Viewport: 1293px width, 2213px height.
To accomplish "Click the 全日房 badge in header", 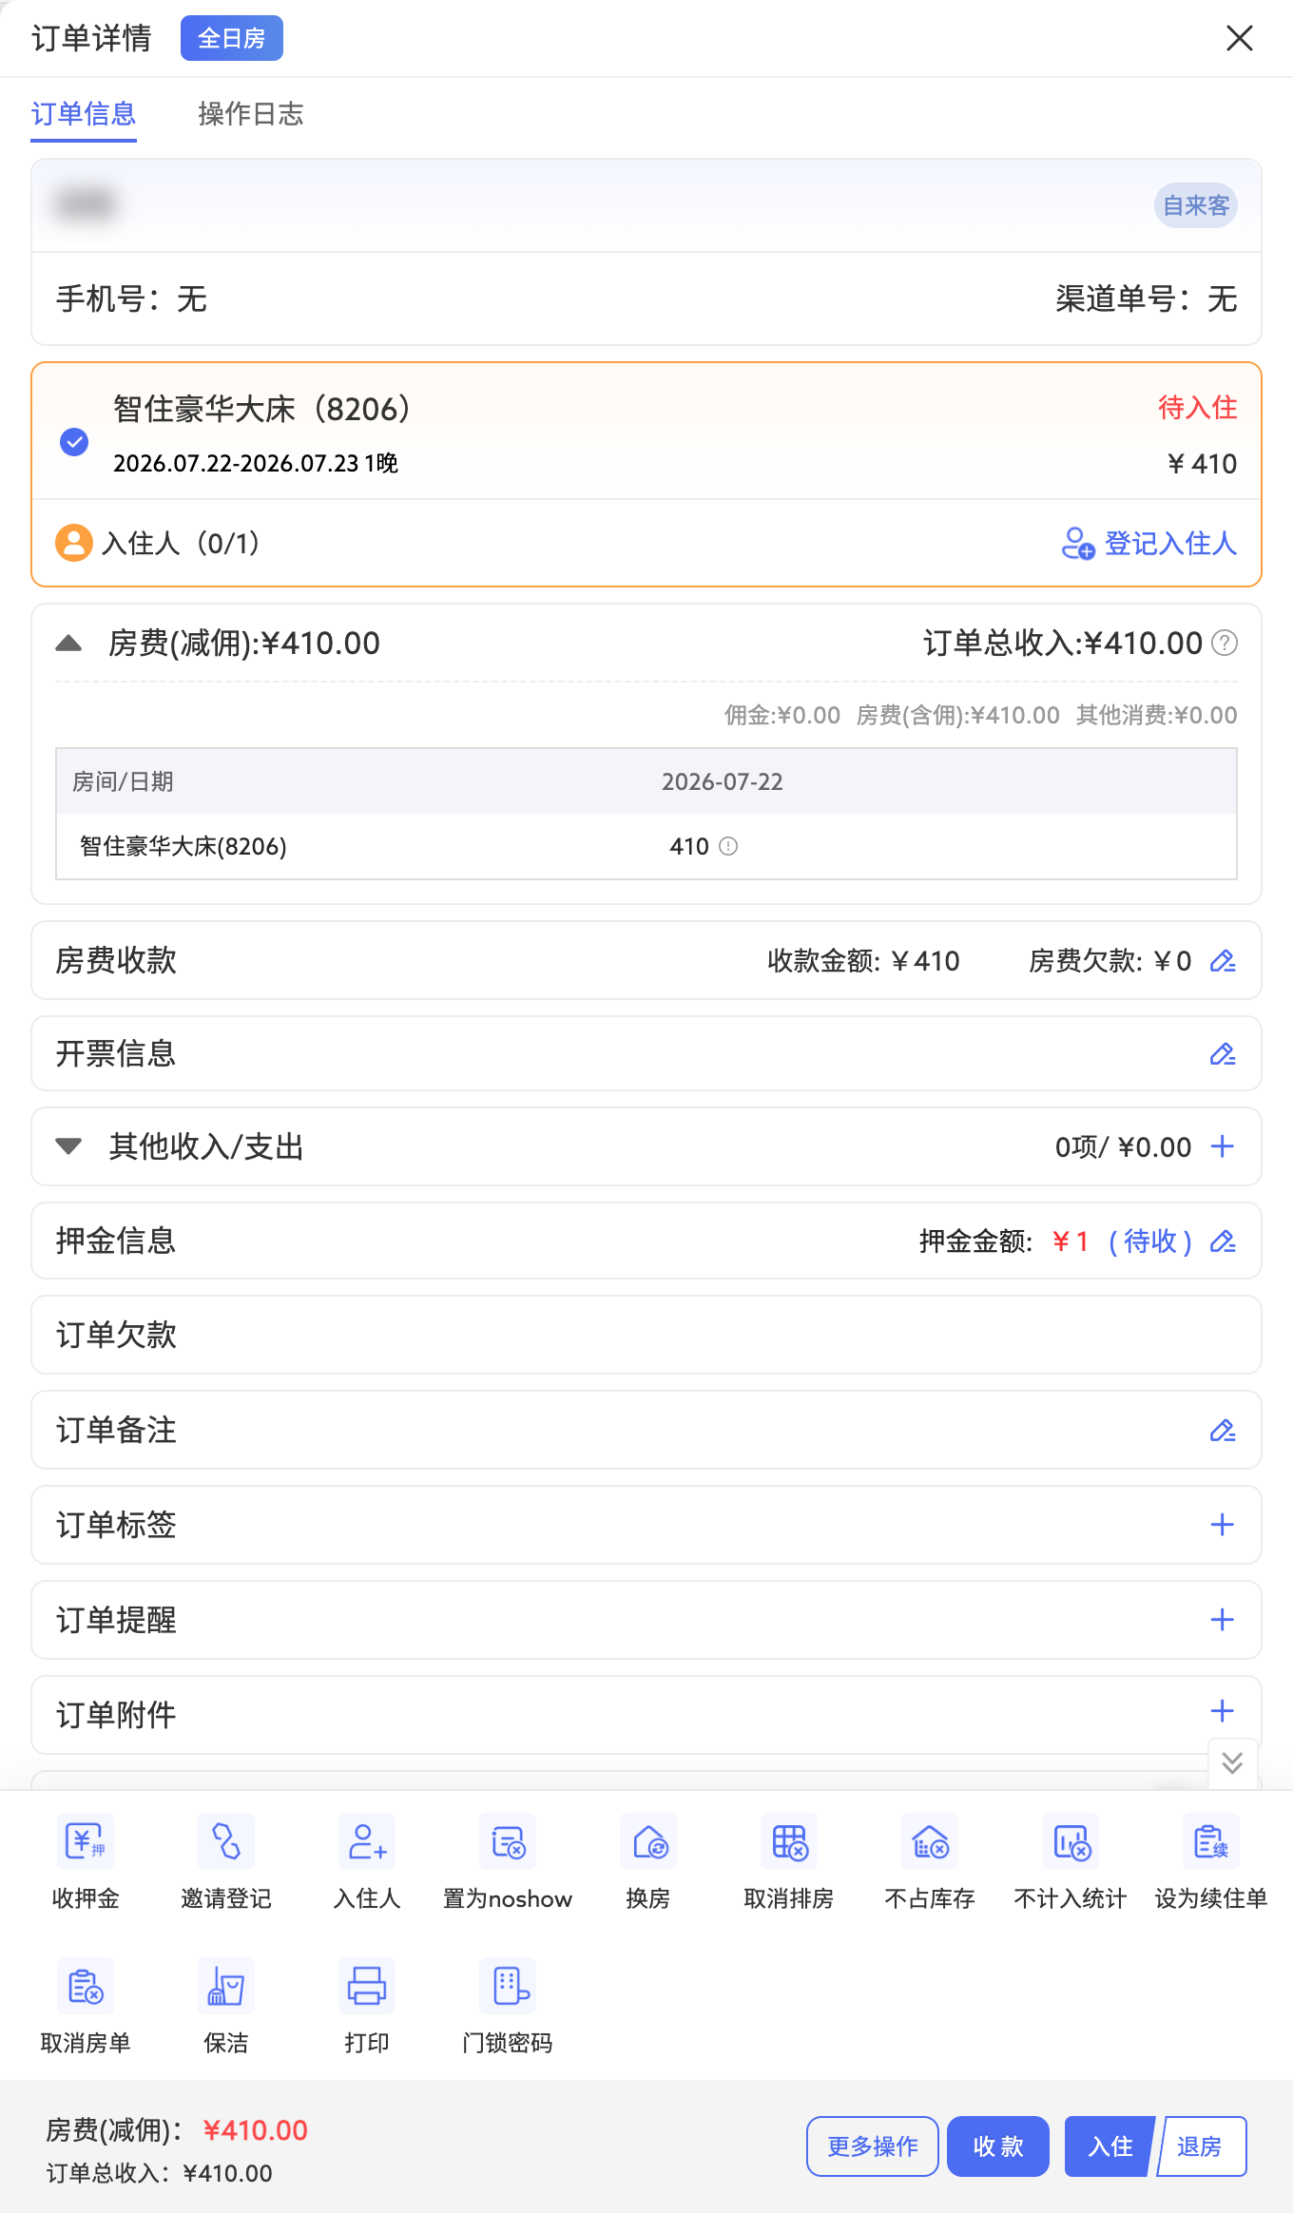I will pyautogui.click(x=232, y=38).
